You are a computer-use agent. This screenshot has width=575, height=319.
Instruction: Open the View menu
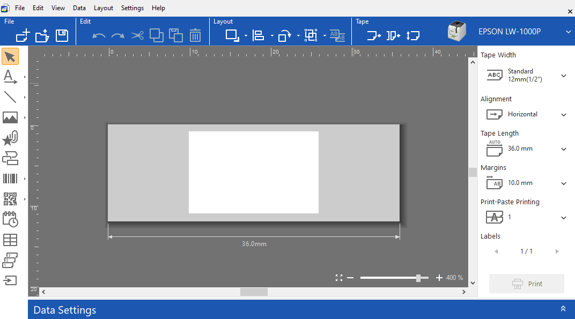(x=58, y=8)
